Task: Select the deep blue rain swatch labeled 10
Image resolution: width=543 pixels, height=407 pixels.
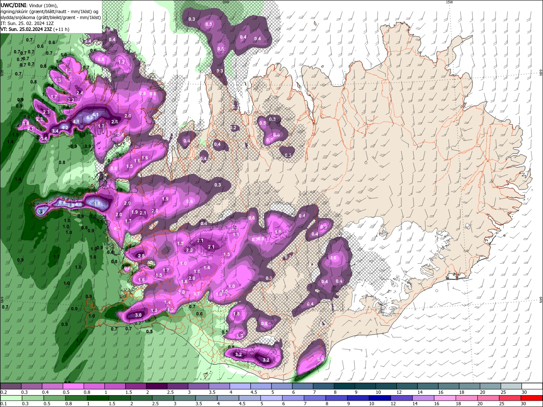Action: [379, 398]
